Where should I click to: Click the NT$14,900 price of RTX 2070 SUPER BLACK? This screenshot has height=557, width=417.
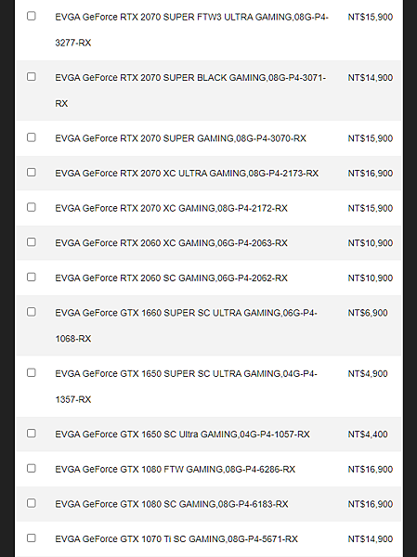(370, 78)
